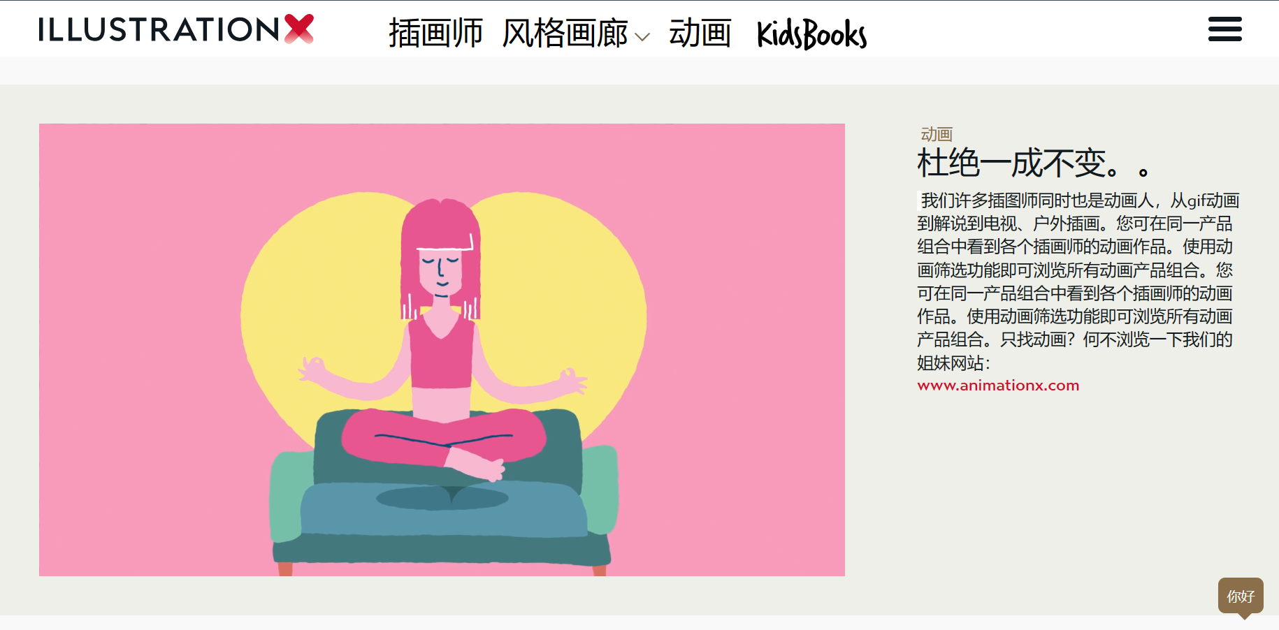
Task: Expand the 风格画廊 chevron arrow
Action: coord(642,37)
